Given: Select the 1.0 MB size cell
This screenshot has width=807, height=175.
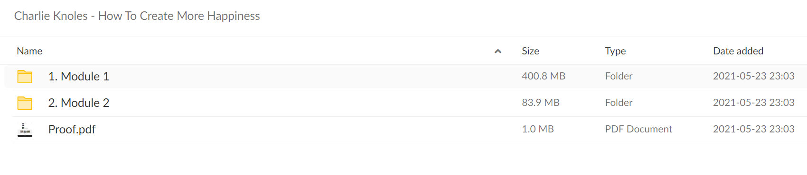Looking at the screenshot, I should [538, 129].
